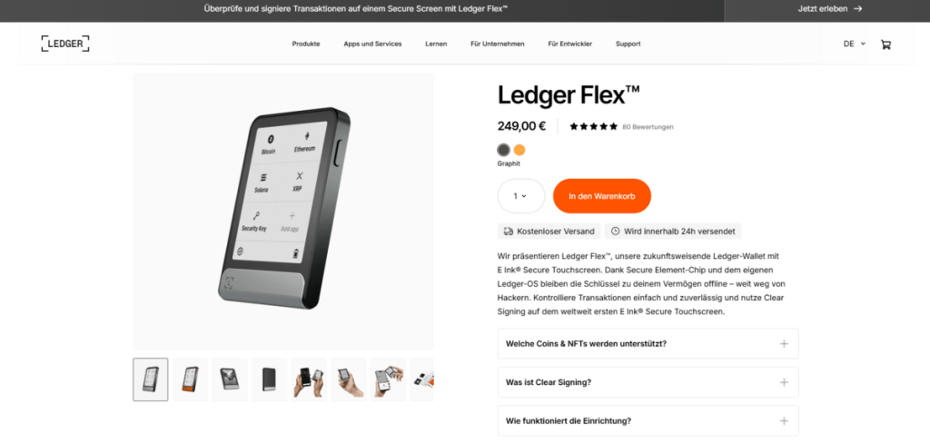
Task: Open the Support menu item
Action: point(628,44)
